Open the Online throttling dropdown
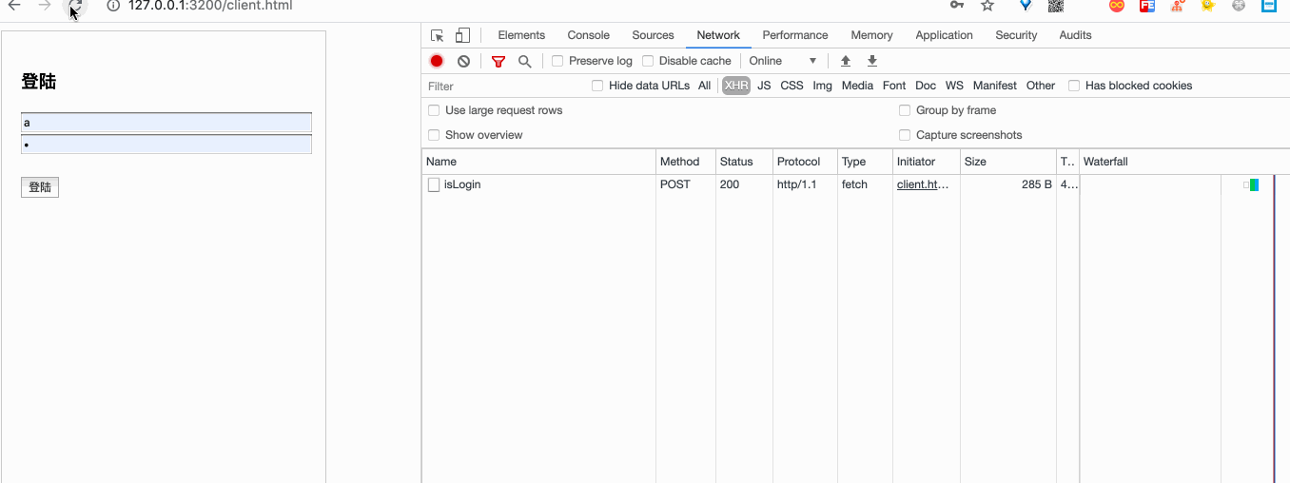 tap(783, 61)
